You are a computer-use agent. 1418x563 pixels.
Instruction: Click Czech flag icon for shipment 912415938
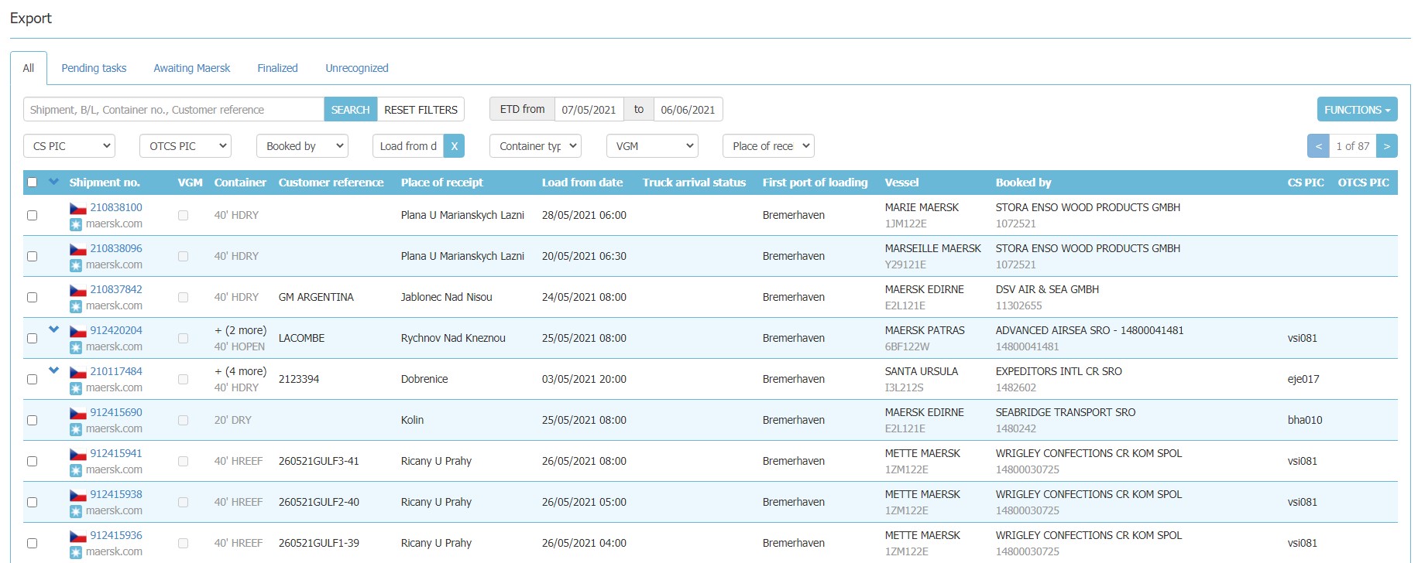tap(77, 495)
